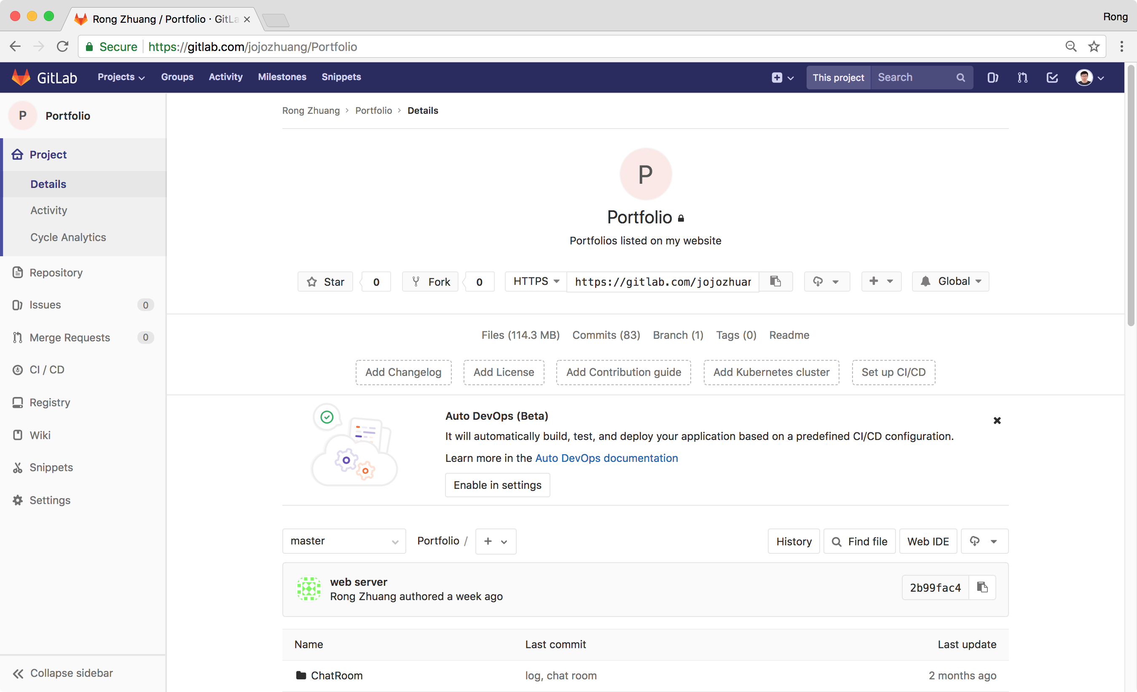Click the page vertical scrollbar
Screen dimensions: 1137x692
click(1131, 196)
